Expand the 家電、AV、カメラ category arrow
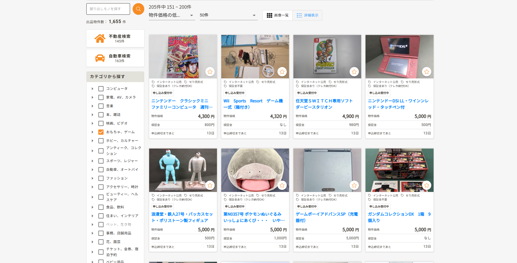This screenshot has height=263, width=517. pyautogui.click(x=92, y=97)
